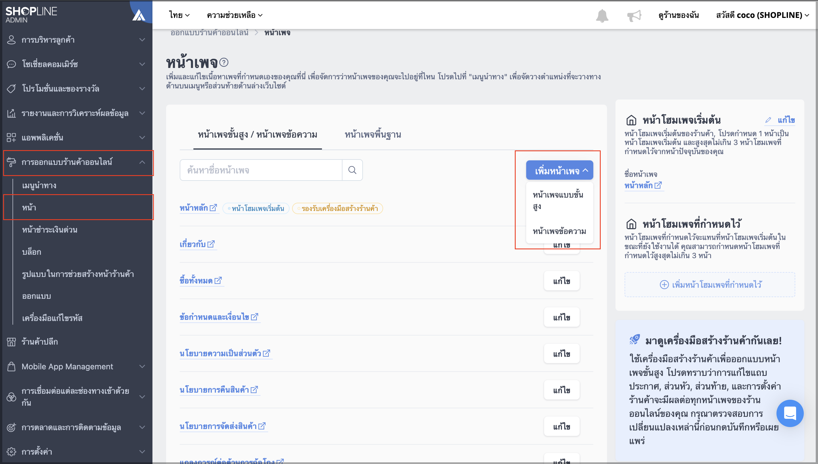The image size is (818, 464).
Task: Click in the ค้นหาชื่อหน้าเพจ search field
Action: [261, 170]
